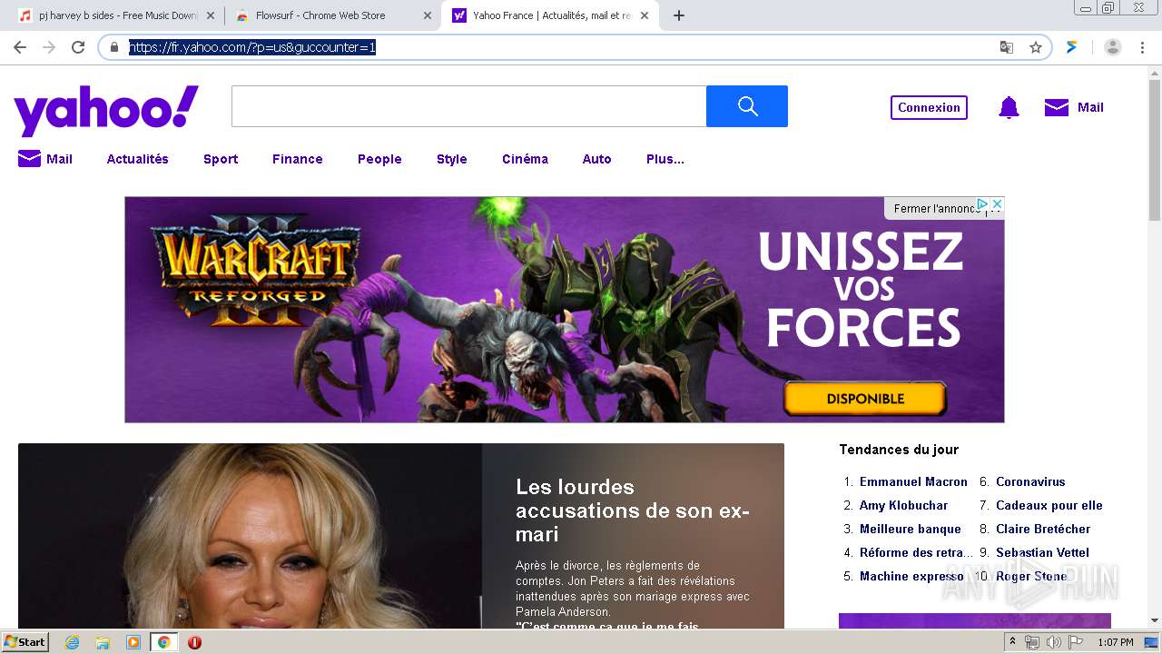Bookmark page with the star icon
This screenshot has height=654, width=1162.
[x=1036, y=47]
